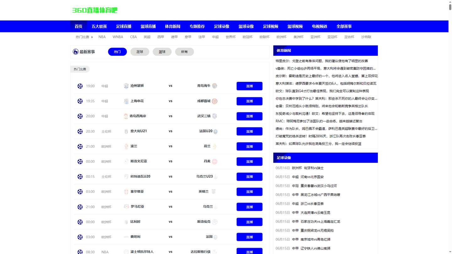The image size is (452, 254).
Task: Click soccer ball icon in 19:35 上海申花 row
Action: [80, 101]
